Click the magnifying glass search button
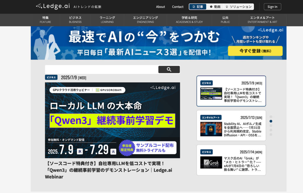 point(169,69)
